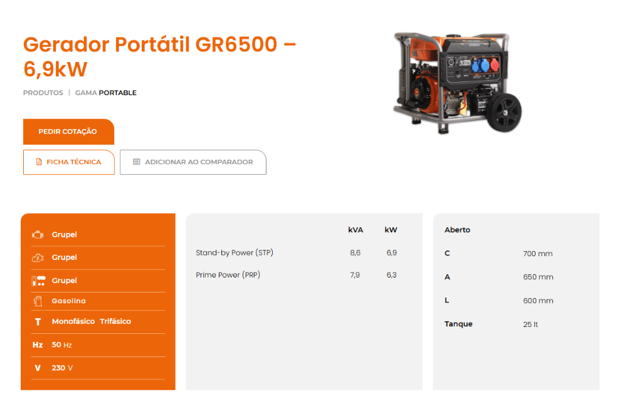Screen dimensions: 627x404
Task: Click the PDF icon in Ficha Técnica
Action: pos(39,162)
